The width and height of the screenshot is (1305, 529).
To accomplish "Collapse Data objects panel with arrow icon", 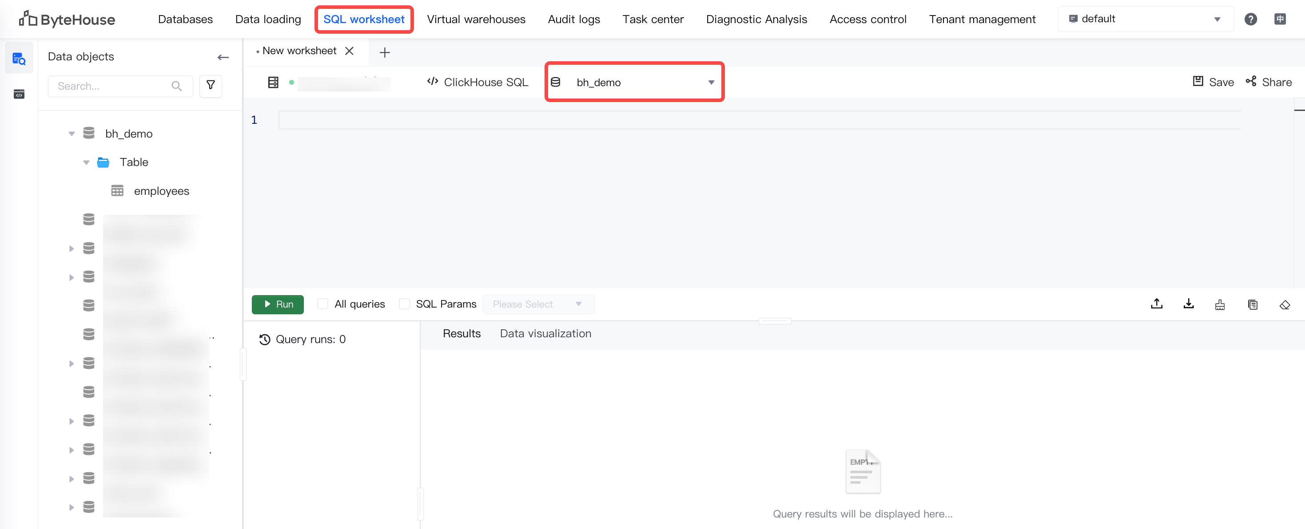I will [223, 57].
